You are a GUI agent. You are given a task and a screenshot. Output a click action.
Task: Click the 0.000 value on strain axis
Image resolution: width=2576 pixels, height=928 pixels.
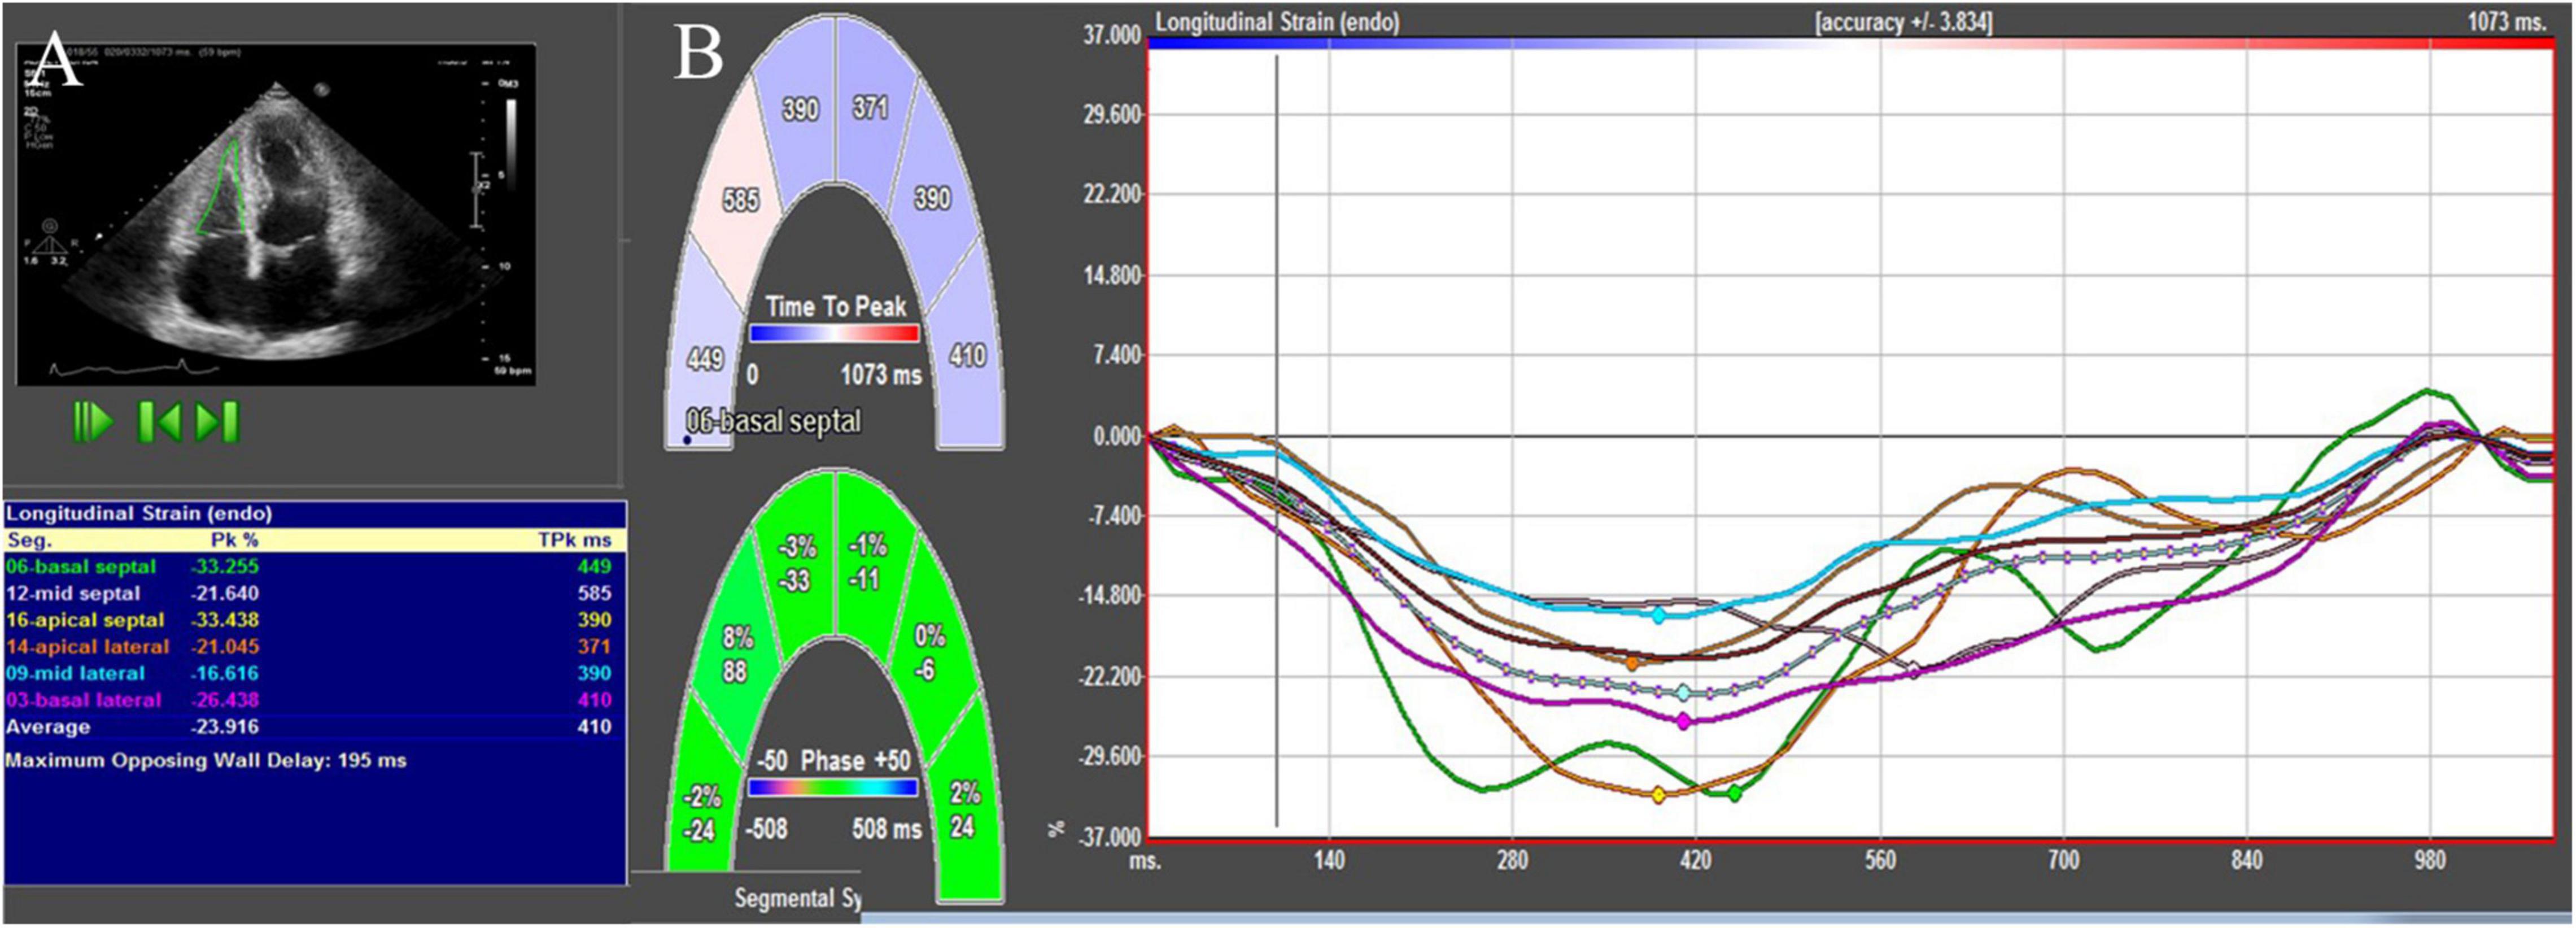click(1117, 436)
